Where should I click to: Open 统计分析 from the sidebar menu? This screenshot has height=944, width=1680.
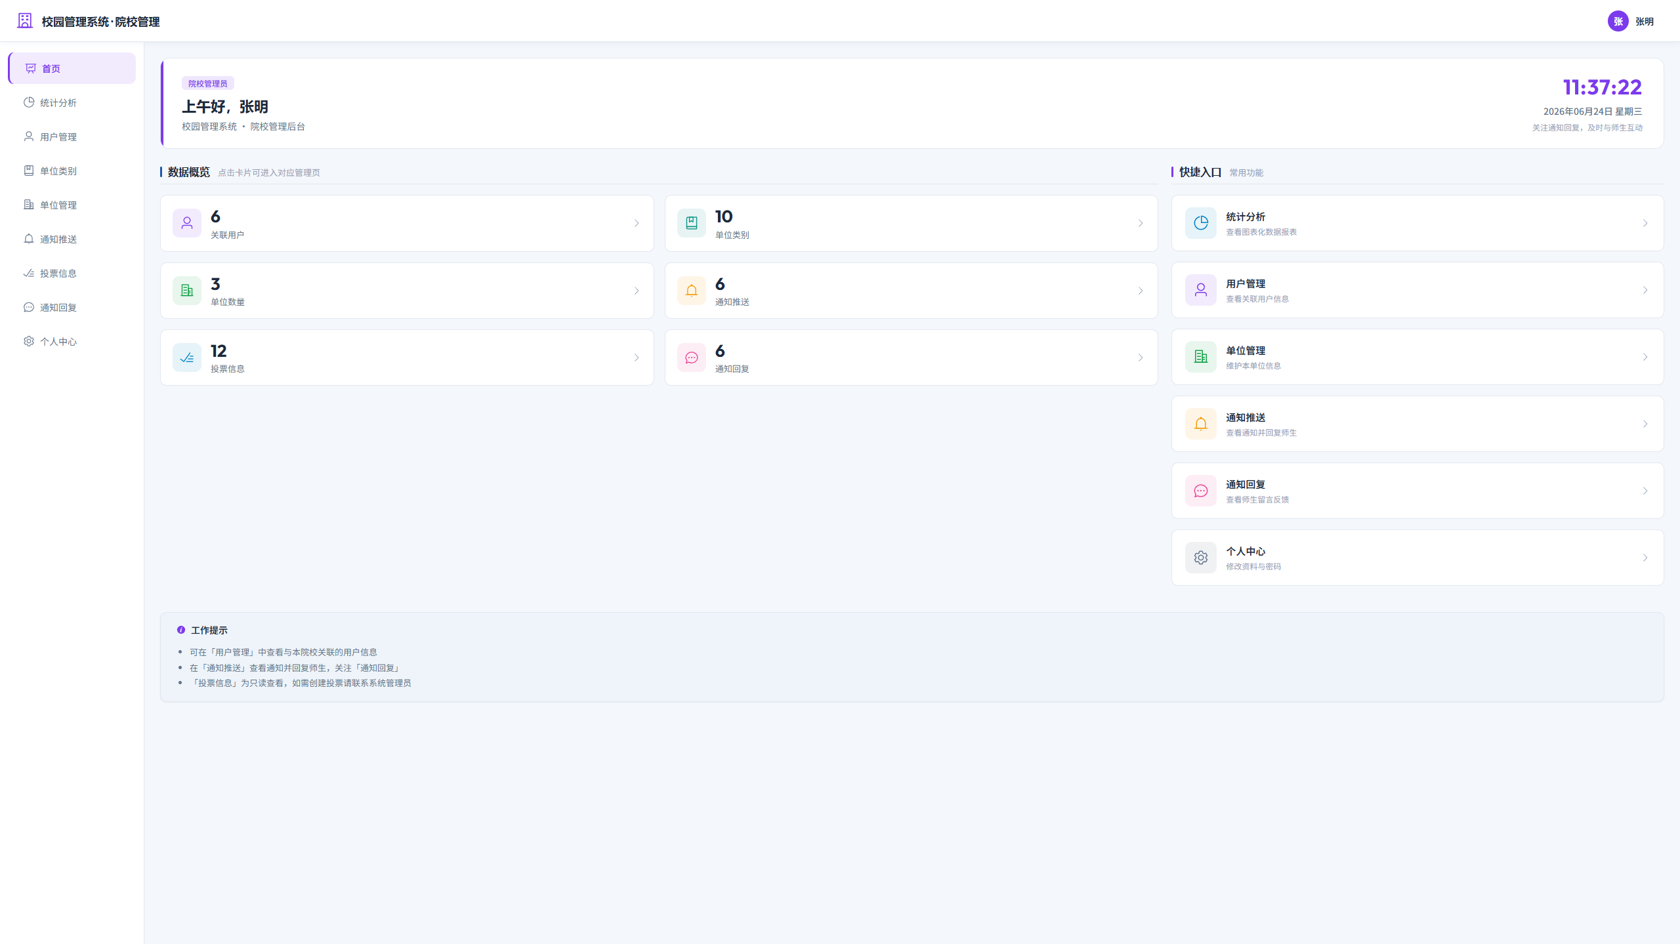(72, 102)
